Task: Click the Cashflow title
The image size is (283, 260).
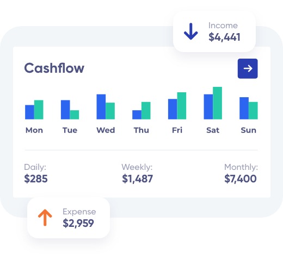Action: tap(54, 68)
